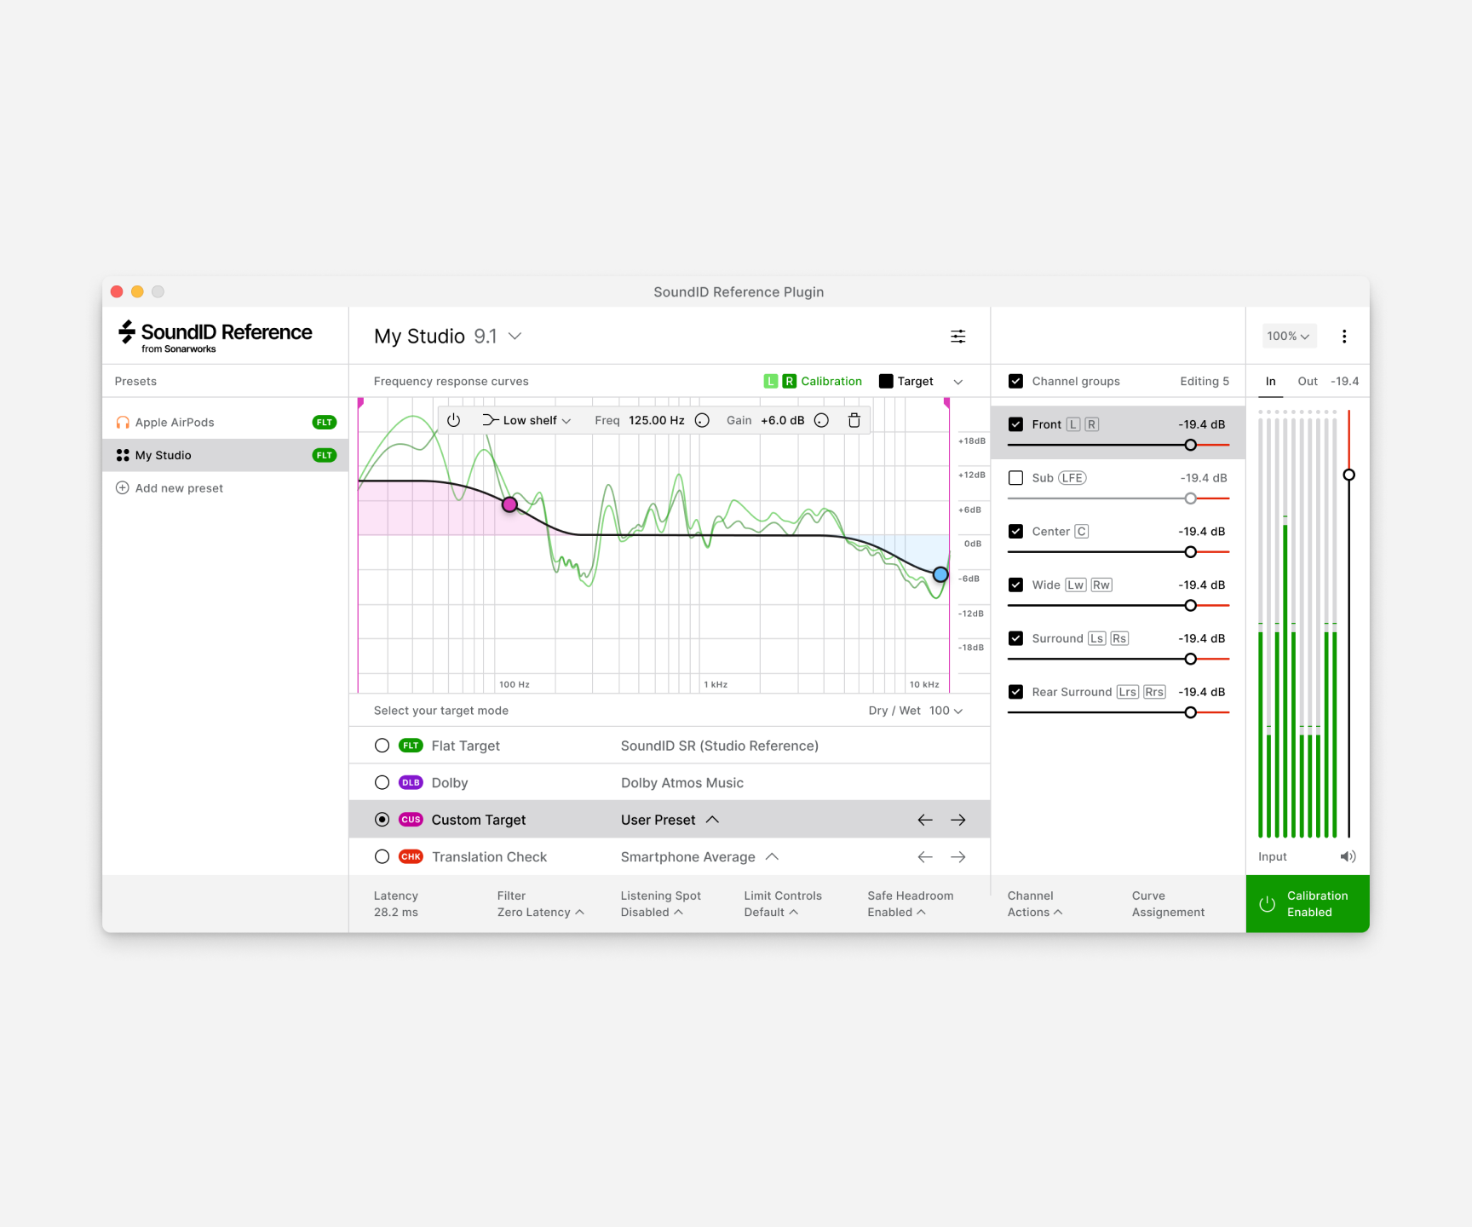Click the right arrow beside User Preset

pos(957,819)
